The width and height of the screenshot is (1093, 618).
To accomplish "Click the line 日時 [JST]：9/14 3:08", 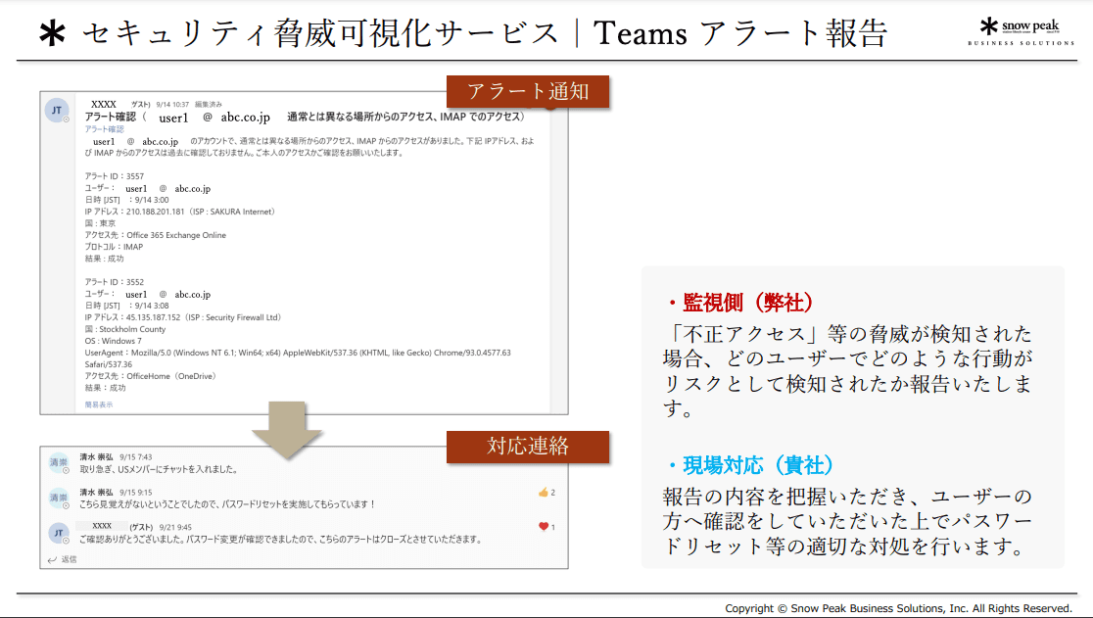I will point(127,306).
